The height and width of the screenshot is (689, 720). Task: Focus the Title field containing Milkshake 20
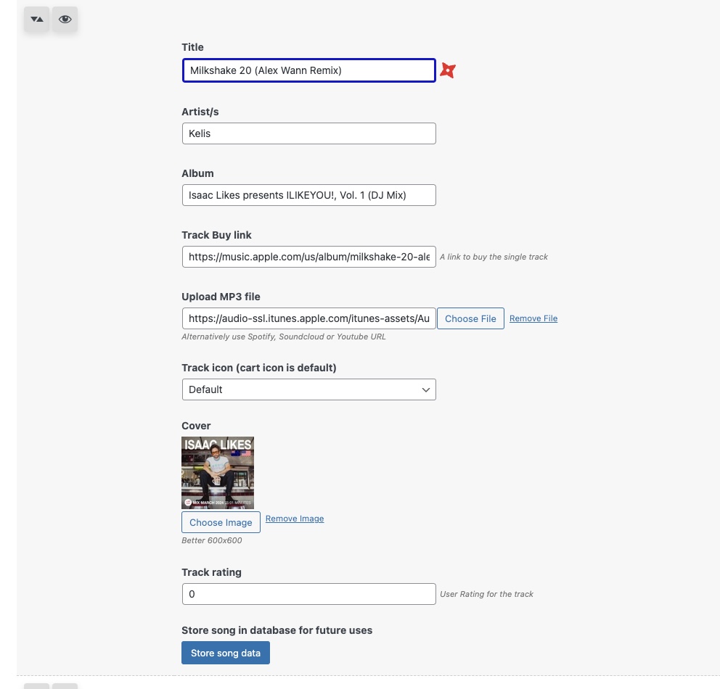tap(308, 70)
